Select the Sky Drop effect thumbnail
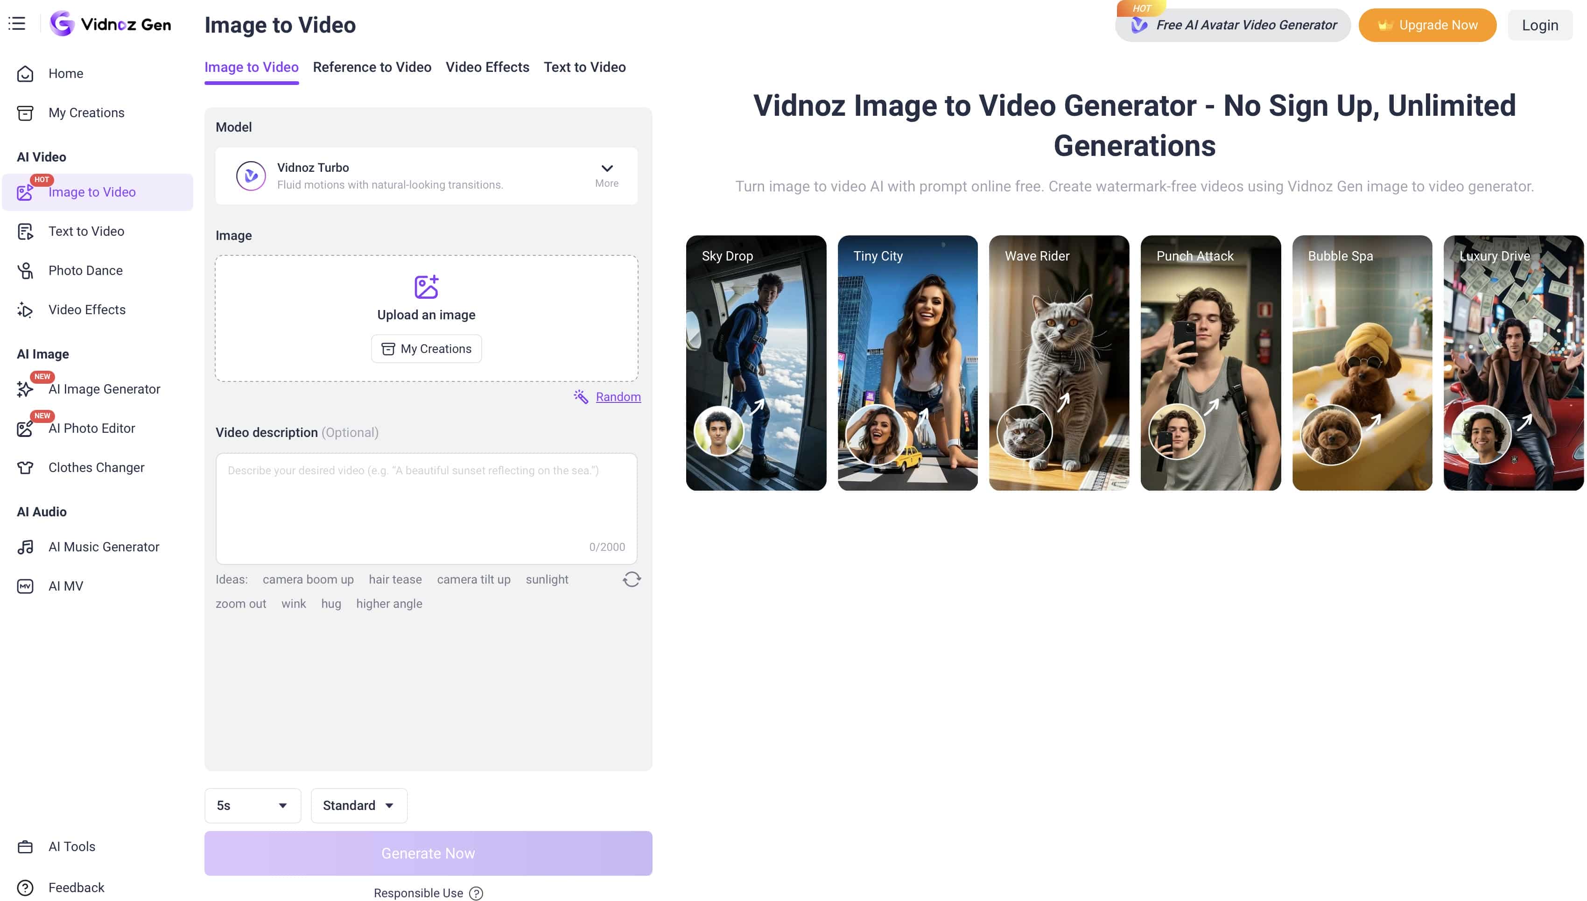1587x901 pixels. click(x=755, y=363)
